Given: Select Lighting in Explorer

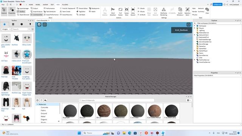Looking at the screenshot, I should (x=202, y=31).
